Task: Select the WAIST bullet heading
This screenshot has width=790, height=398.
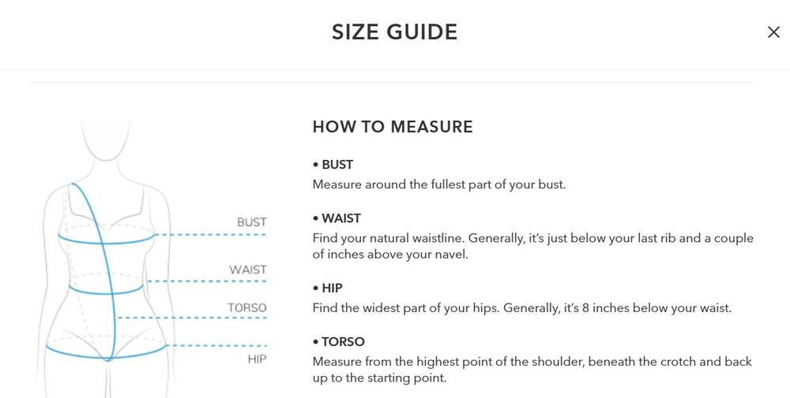Action: point(337,218)
